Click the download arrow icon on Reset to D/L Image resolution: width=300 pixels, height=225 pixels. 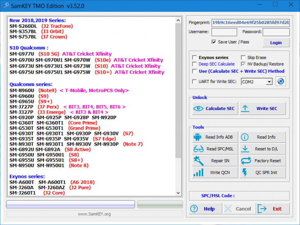[245, 149]
